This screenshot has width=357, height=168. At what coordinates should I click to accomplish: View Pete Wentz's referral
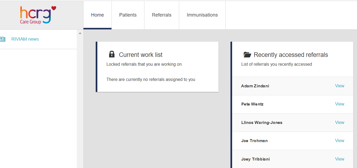pos(340,104)
